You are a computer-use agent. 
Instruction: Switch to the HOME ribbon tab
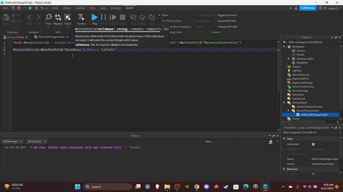(55, 8)
